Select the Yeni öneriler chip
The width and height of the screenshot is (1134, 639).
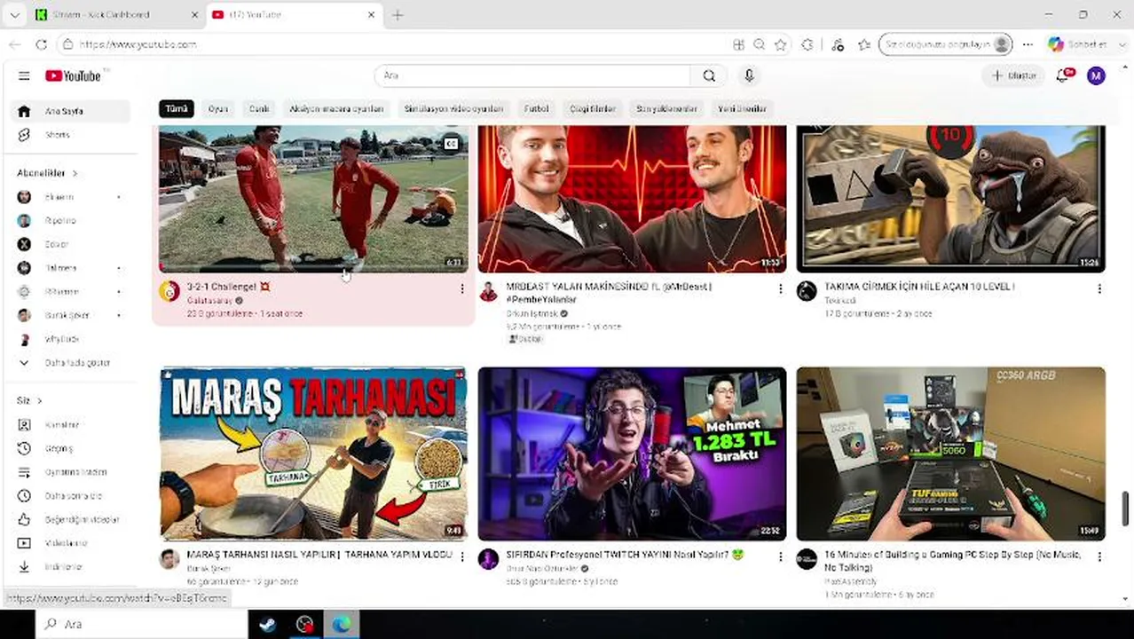pyautogui.click(x=742, y=108)
